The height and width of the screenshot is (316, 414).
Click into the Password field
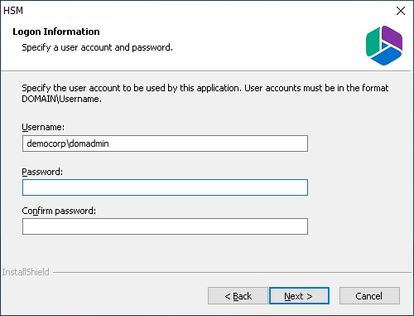click(x=165, y=187)
